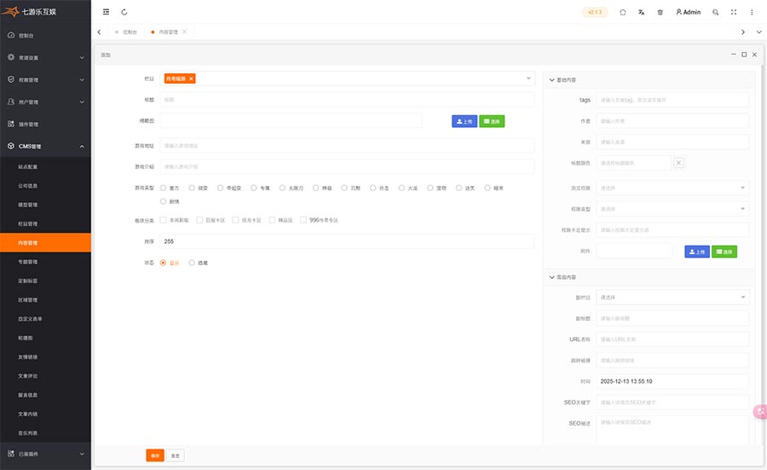Open the 权限类型 dropdown

672,208
